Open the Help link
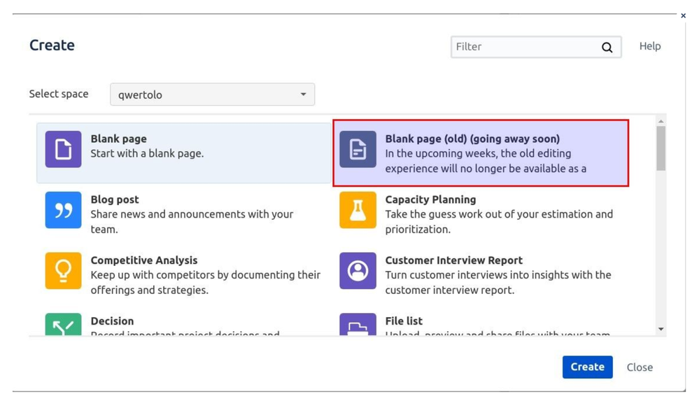Viewport: 699px width, 406px height. pos(650,46)
